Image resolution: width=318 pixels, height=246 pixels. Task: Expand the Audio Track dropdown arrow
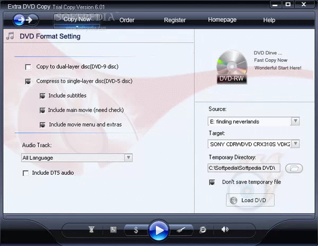coord(128,158)
